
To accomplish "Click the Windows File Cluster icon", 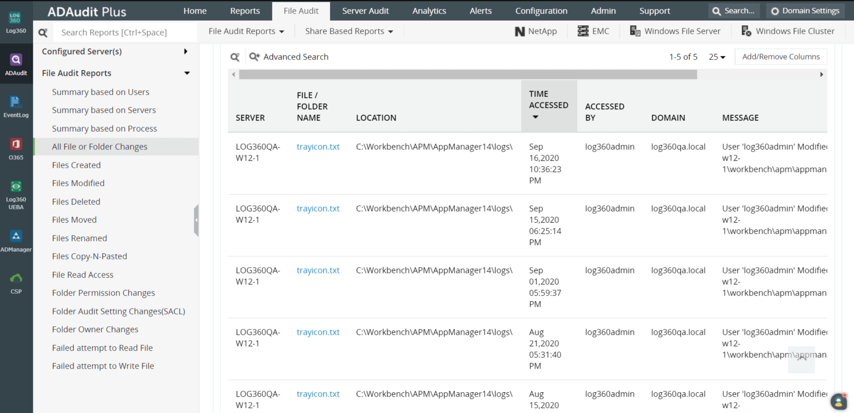I will [x=746, y=31].
